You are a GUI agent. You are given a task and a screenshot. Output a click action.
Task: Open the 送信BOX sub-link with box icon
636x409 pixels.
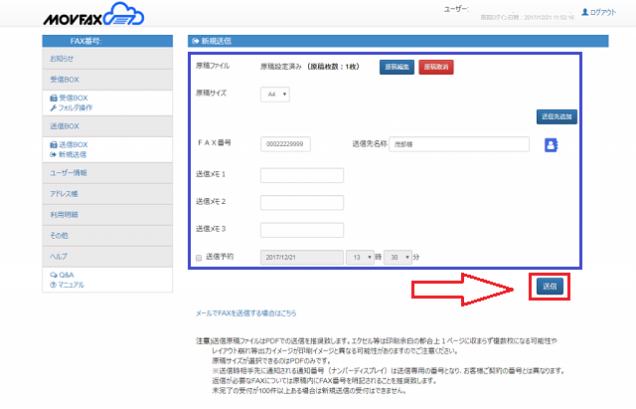[69, 144]
